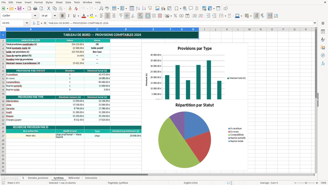The width and height of the screenshot is (328, 185).
Task: Open Find and Replace
Action: (x=101, y=8)
